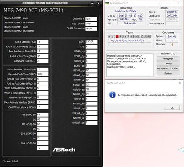Close the TestMem5 results dialog
The height and width of the screenshot is (167, 184).
tap(180, 83)
